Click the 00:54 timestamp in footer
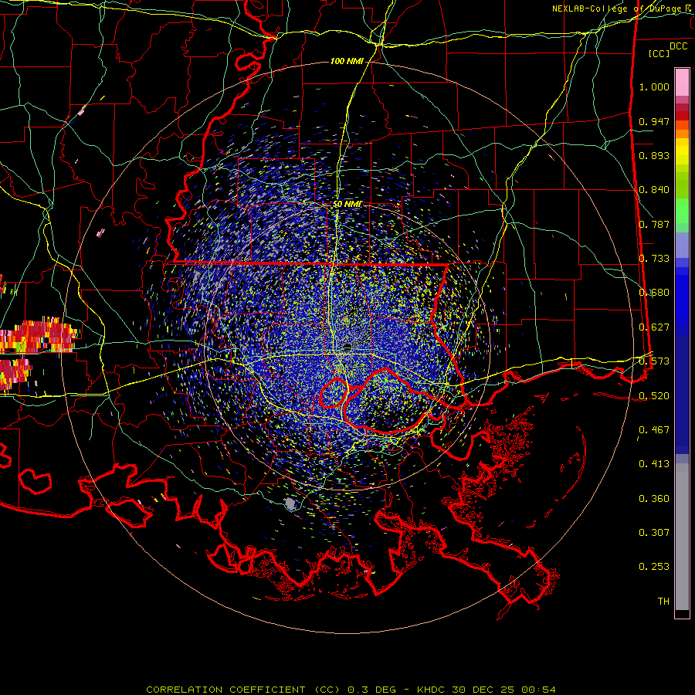The width and height of the screenshot is (695, 695). click(538, 690)
